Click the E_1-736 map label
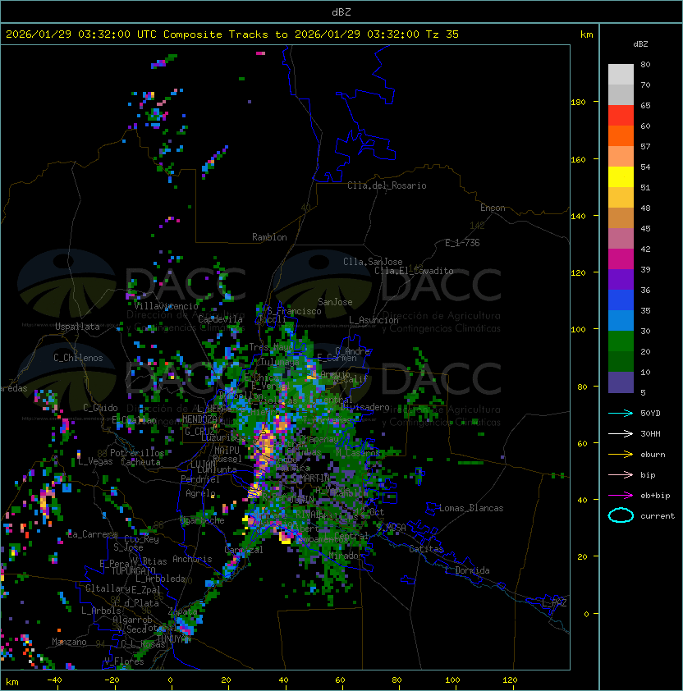Image resolution: width=683 pixels, height=691 pixels. coord(462,243)
